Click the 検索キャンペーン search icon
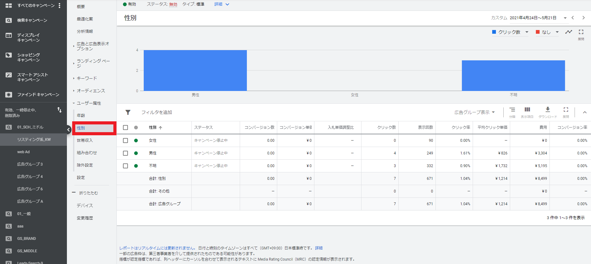 [x=9, y=20]
